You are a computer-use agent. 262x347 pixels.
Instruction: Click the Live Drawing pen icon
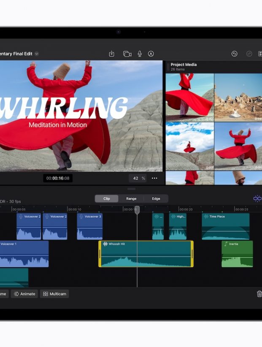(x=151, y=54)
